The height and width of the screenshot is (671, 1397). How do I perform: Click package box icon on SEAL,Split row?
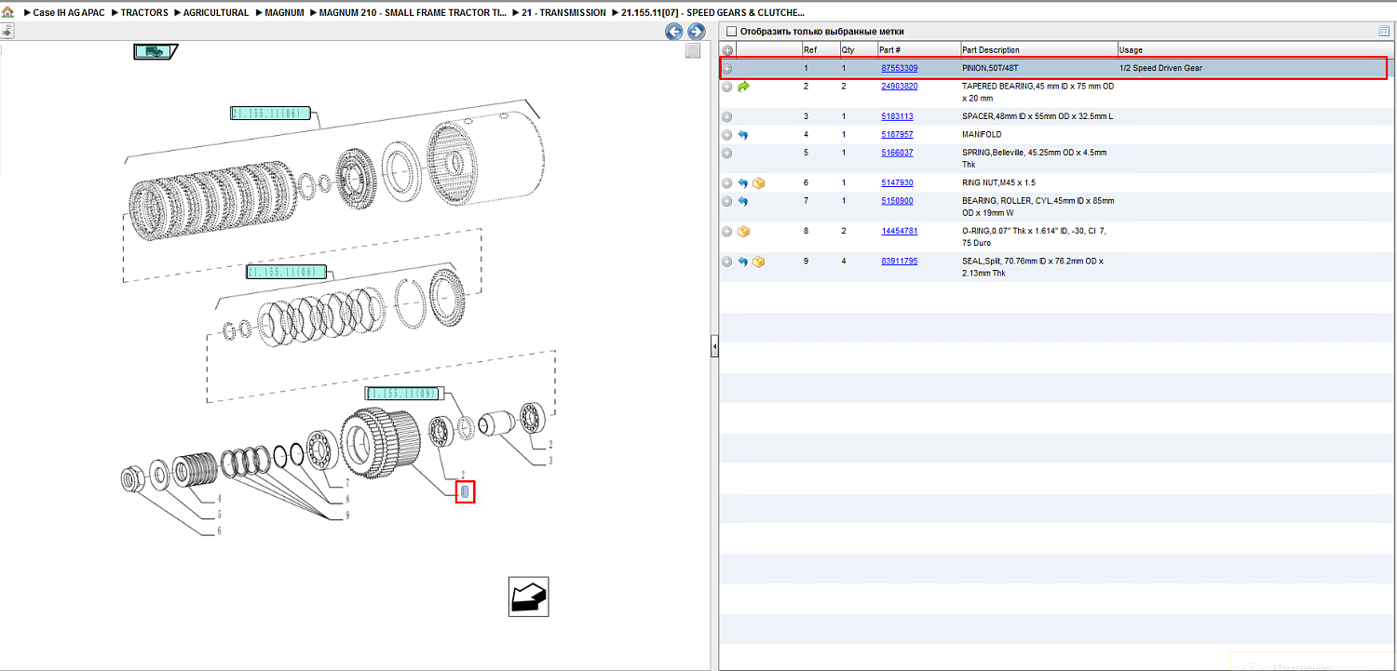point(758,262)
